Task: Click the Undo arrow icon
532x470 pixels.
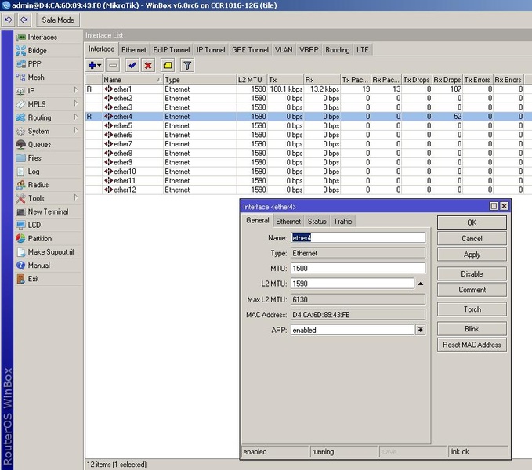Action: click(x=8, y=20)
